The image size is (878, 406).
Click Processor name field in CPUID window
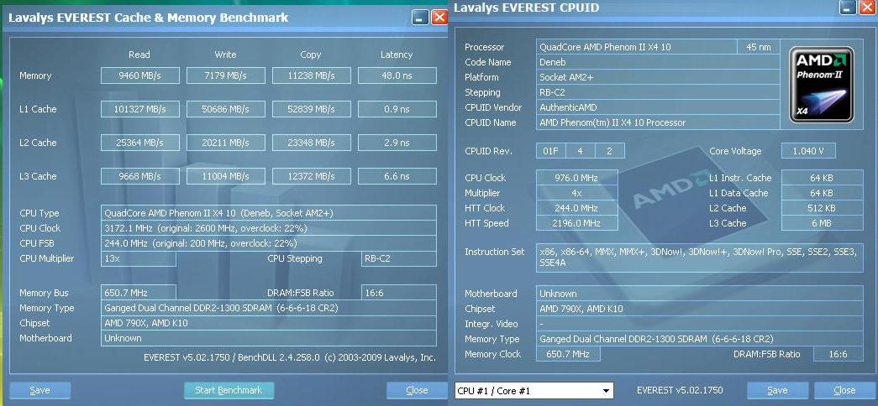coord(637,47)
